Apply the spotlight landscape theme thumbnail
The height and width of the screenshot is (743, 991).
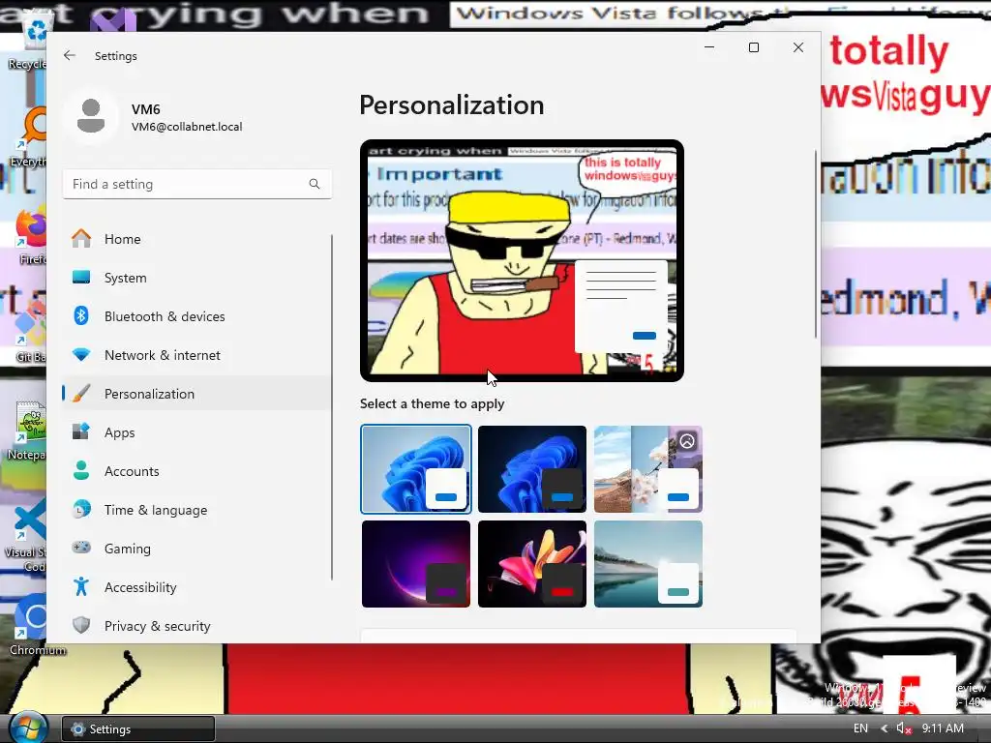648,469
